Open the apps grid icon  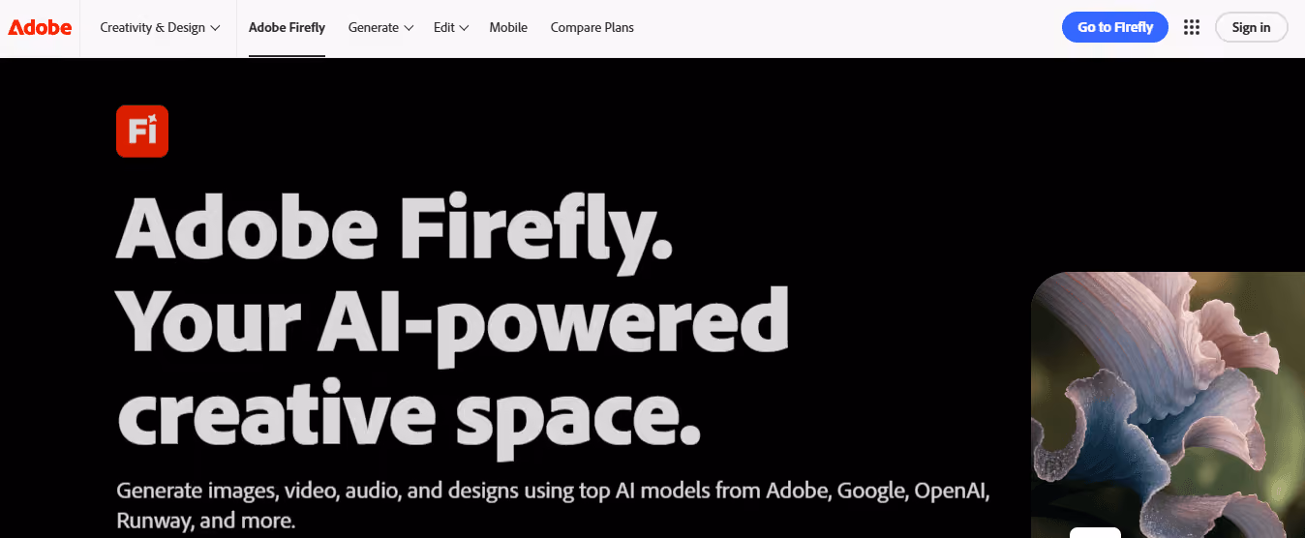coord(1192,27)
